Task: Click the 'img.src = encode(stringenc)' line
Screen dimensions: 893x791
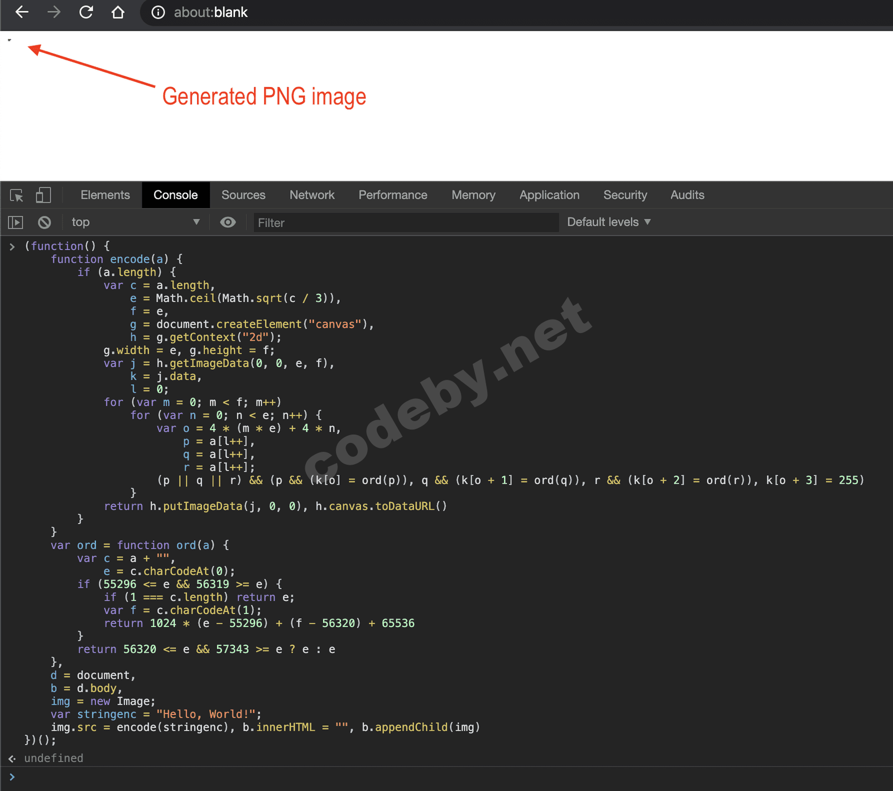Action: tap(266, 727)
